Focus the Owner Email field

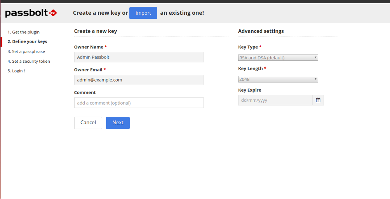(x=139, y=80)
